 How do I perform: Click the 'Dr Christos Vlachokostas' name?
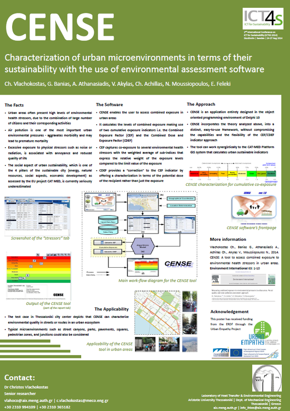tap(26, 387)
